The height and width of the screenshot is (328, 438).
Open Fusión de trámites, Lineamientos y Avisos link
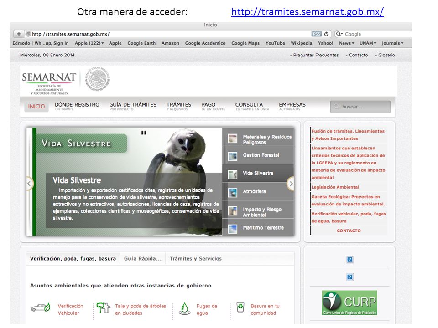coord(348,135)
